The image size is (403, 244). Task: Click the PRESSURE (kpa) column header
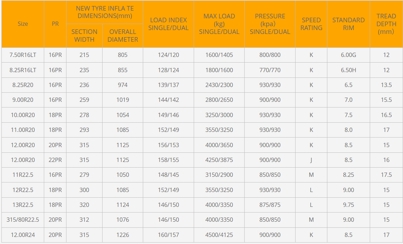pos(270,24)
